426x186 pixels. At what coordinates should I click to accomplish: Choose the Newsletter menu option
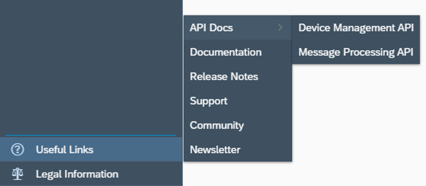[x=237, y=149]
